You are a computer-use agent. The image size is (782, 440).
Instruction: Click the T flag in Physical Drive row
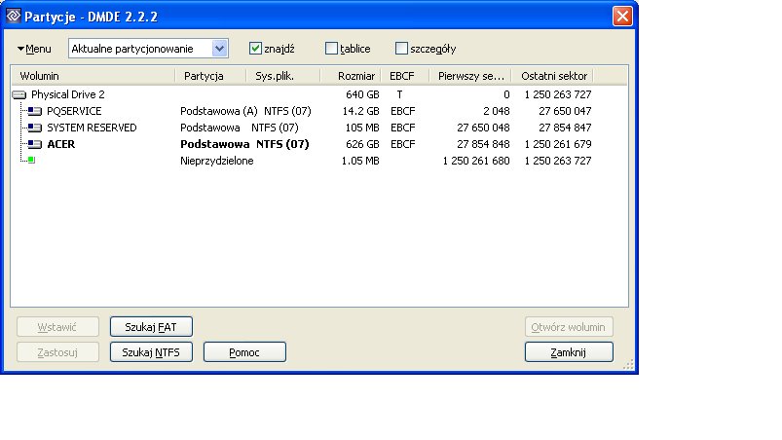399,94
